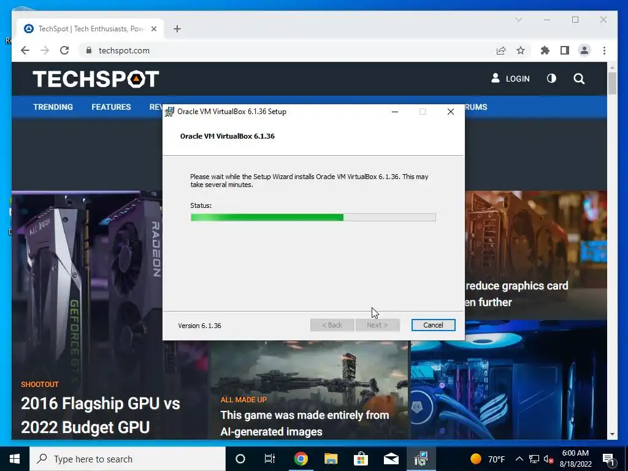This screenshot has height=471, width=628.
Task: Cancel the VirtualBox installation
Action: coord(433,325)
